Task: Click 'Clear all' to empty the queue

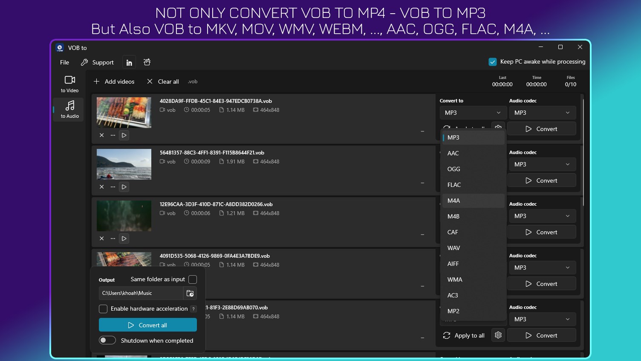Action: tap(163, 82)
